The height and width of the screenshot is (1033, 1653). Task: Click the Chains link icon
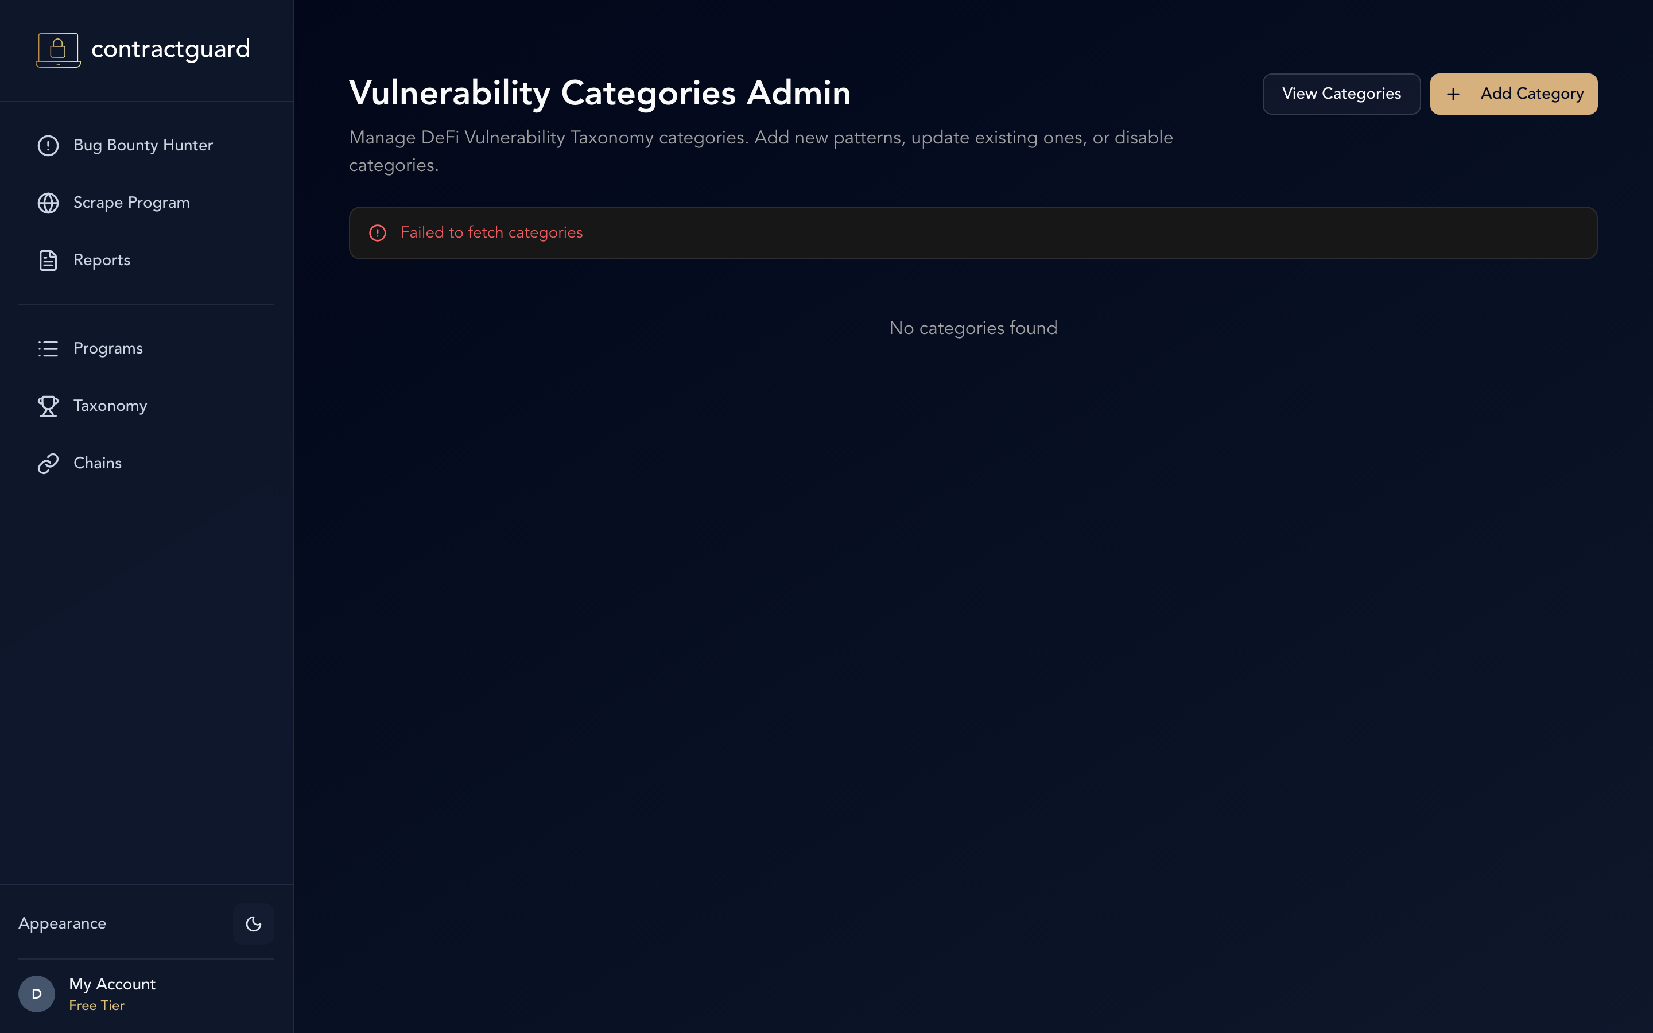tap(48, 463)
